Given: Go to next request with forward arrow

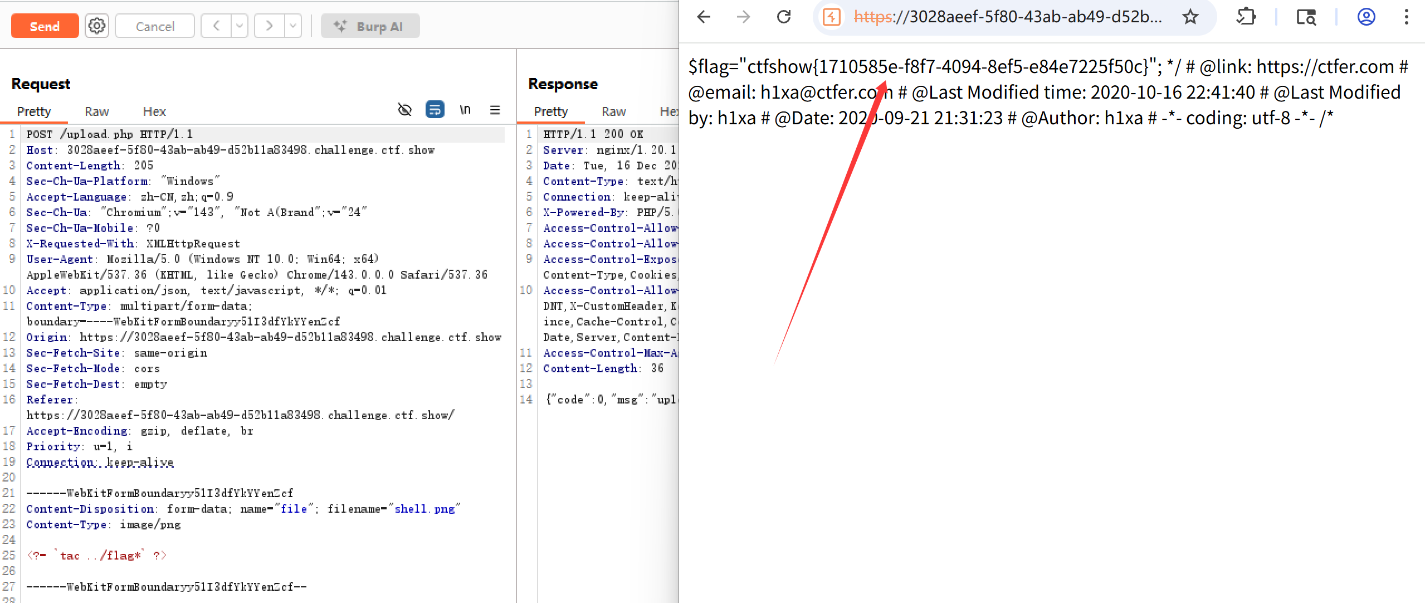Looking at the screenshot, I should [270, 26].
